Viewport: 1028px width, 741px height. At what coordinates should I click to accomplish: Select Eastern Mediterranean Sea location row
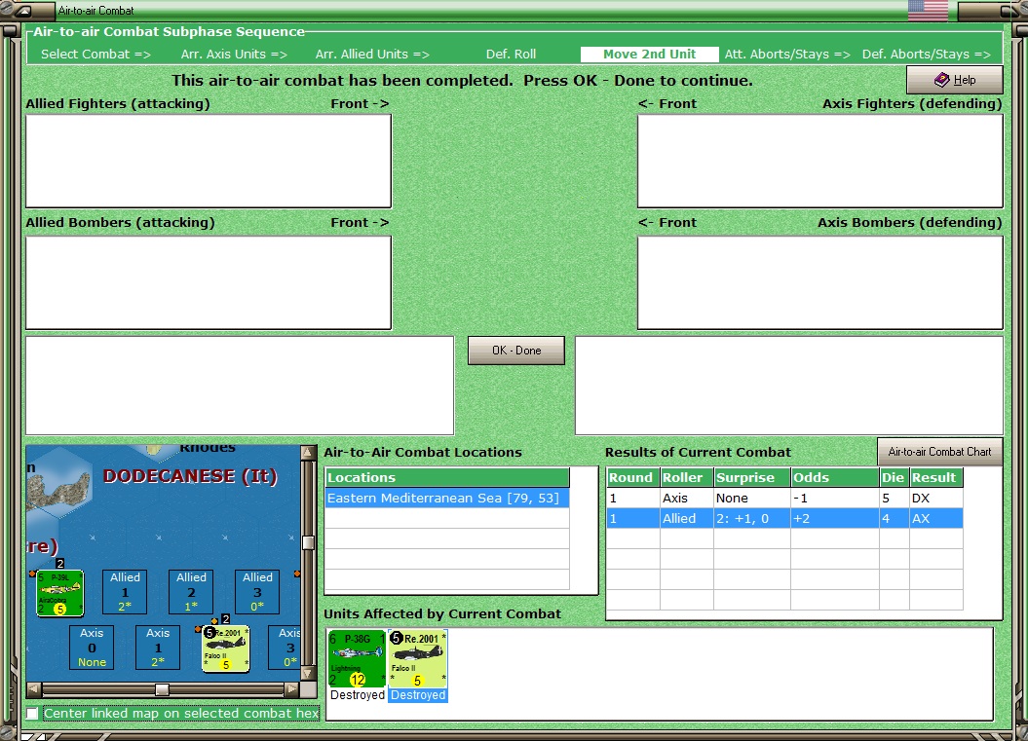(447, 498)
